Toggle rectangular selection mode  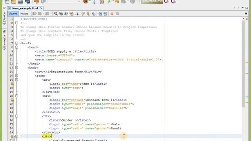(77, 14)
